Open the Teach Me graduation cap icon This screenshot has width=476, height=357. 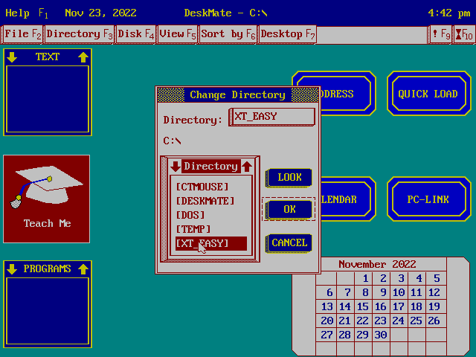[x=46, y=199]
